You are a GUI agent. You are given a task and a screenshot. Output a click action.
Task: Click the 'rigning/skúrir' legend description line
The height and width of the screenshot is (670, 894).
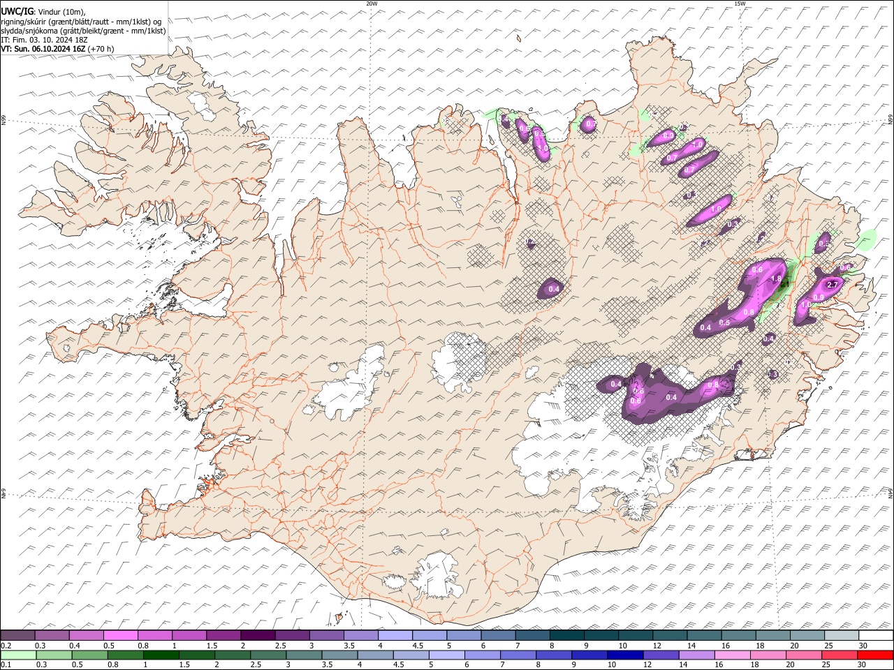point(82,22)
